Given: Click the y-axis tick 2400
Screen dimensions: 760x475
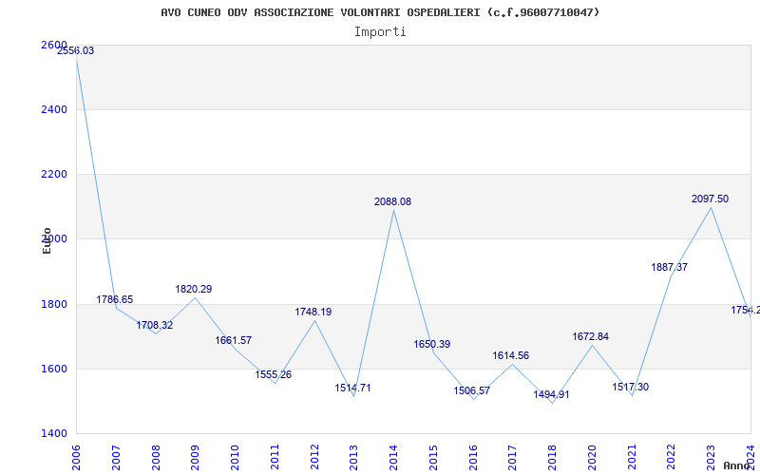Looking at the screenshot, I should [54, 109].
